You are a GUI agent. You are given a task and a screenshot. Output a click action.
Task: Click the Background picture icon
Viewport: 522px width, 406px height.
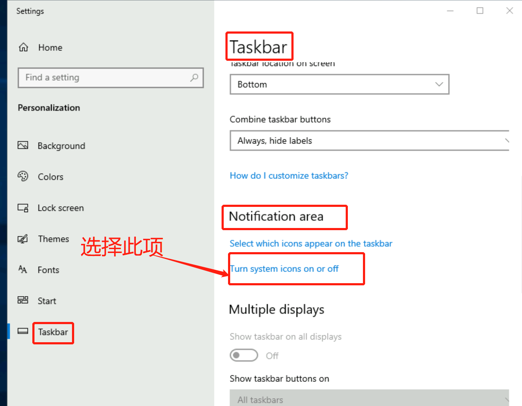(23, 146)
